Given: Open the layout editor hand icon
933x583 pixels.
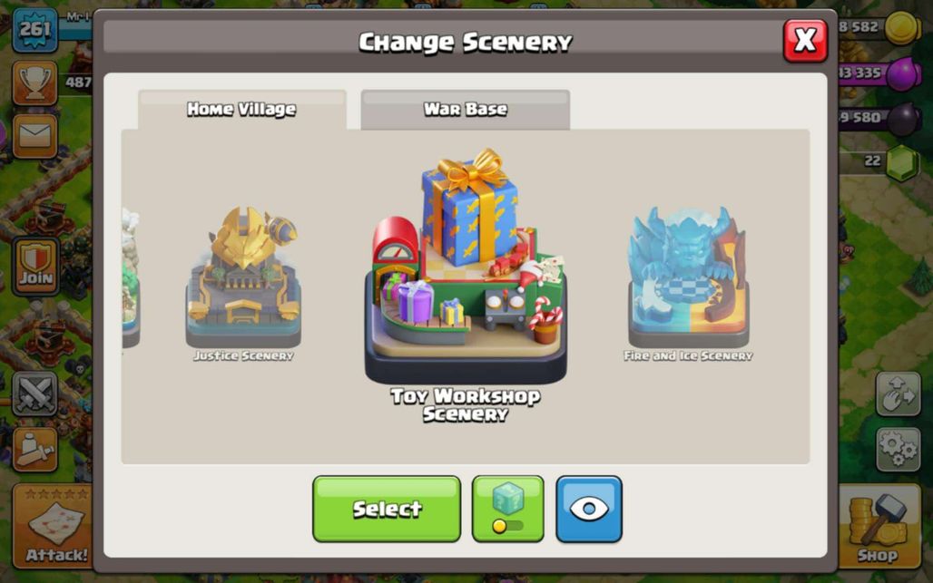Looking at the screenshot, I should pos(899,394).
